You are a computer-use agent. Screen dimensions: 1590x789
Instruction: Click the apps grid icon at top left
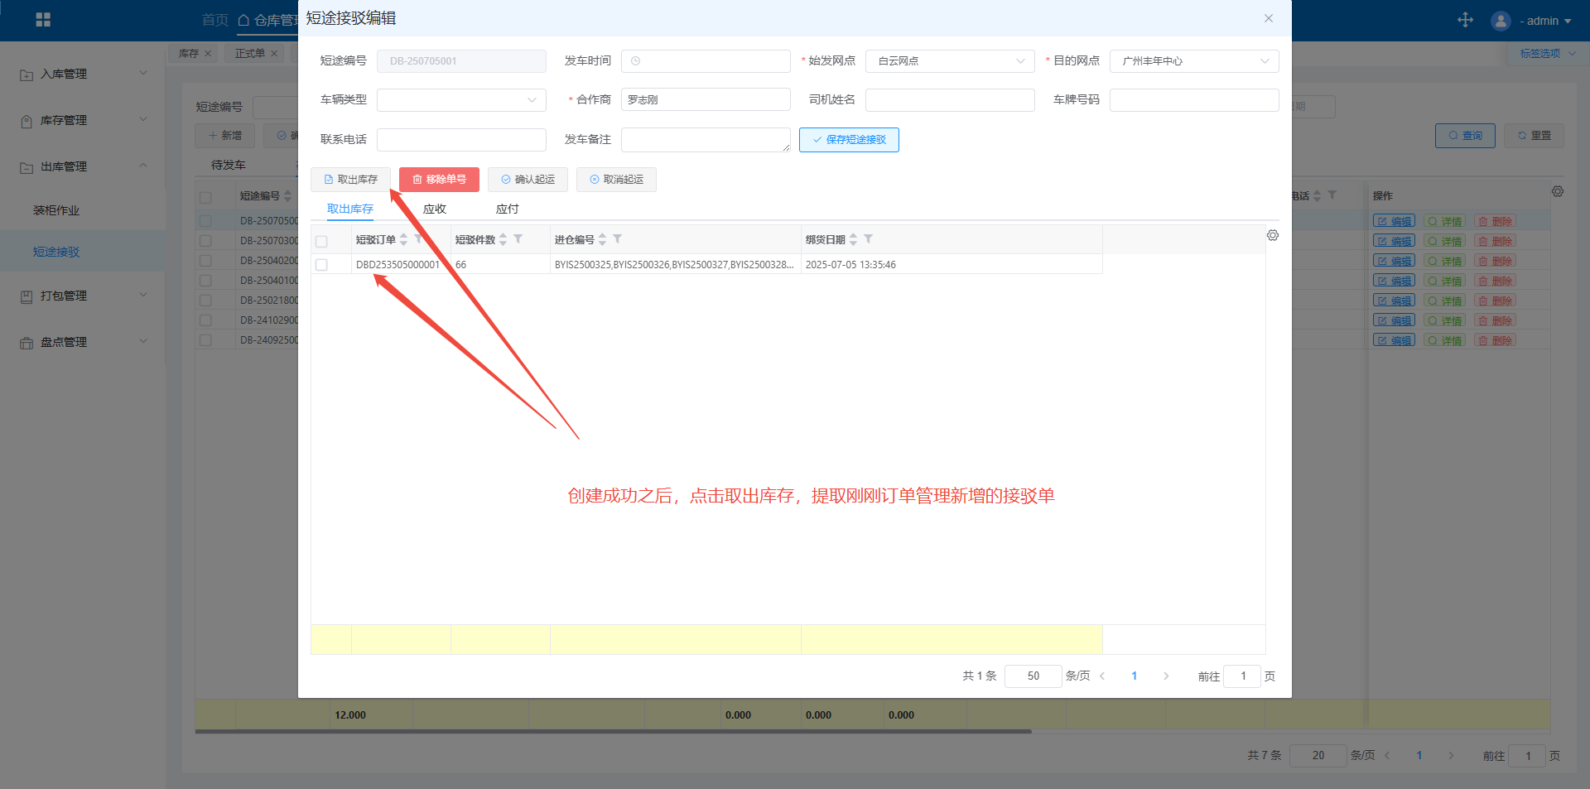(43, 20)
